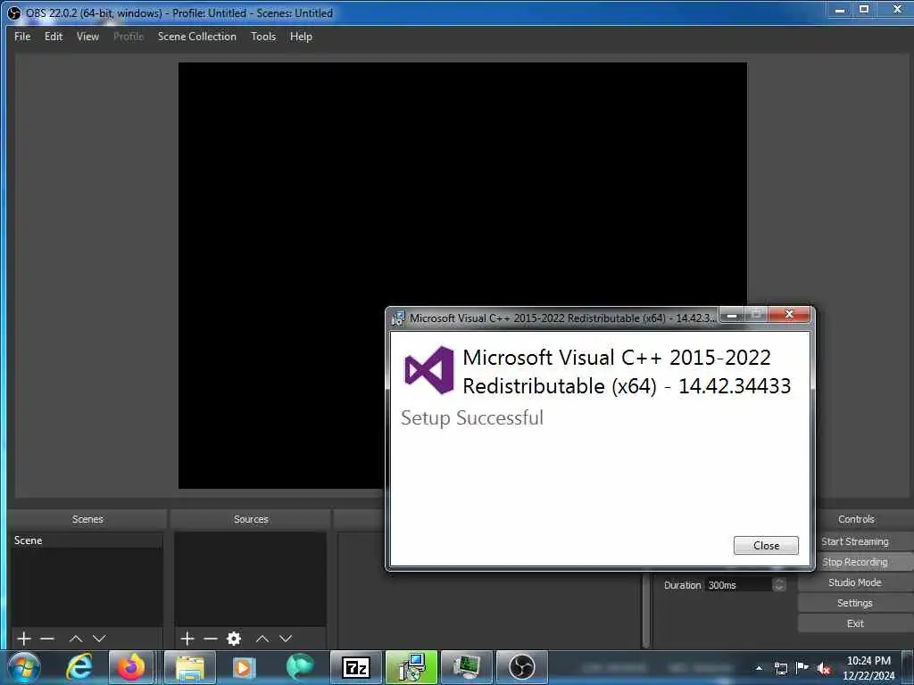Move source up in Sources panel

click(x=262, y=639)
